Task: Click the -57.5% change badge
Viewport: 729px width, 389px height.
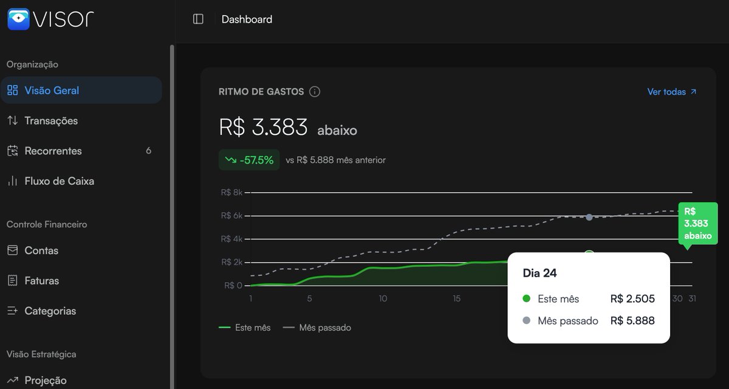Action: click(249, 160)
